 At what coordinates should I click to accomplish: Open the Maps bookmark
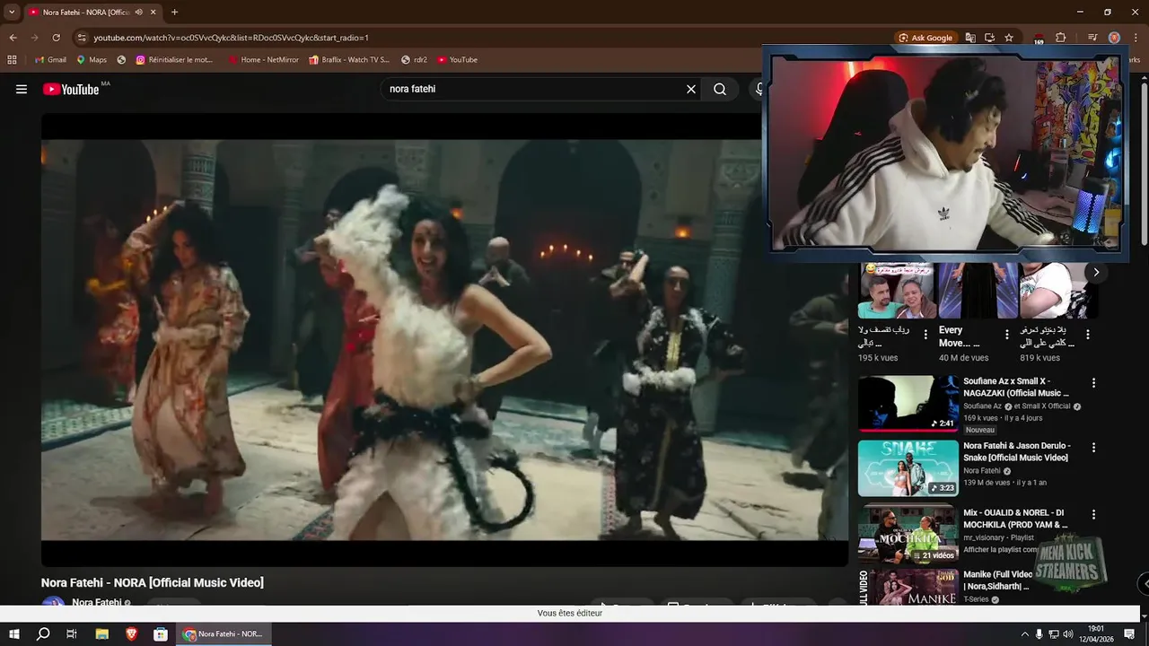coord(92,59)
